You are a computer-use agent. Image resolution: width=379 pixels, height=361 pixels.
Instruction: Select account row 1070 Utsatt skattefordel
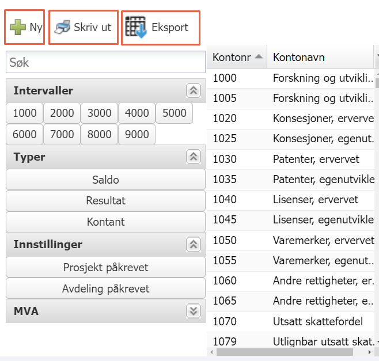(294, 321)
